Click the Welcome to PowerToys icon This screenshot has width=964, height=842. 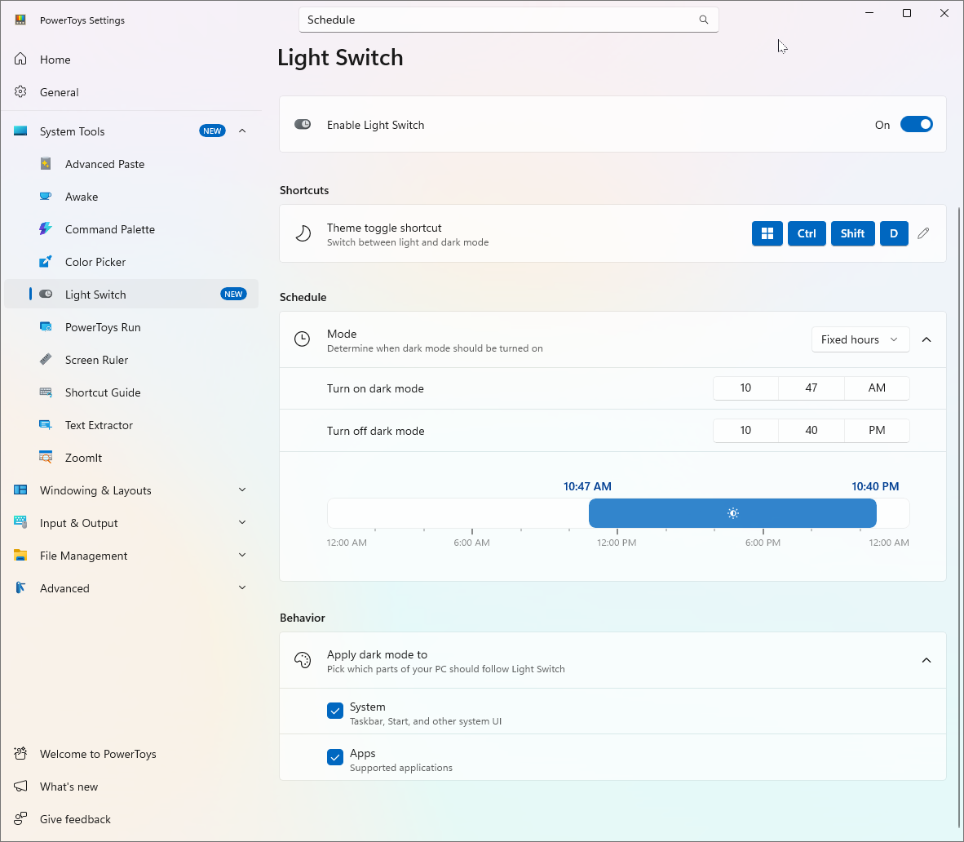[20, 753]
